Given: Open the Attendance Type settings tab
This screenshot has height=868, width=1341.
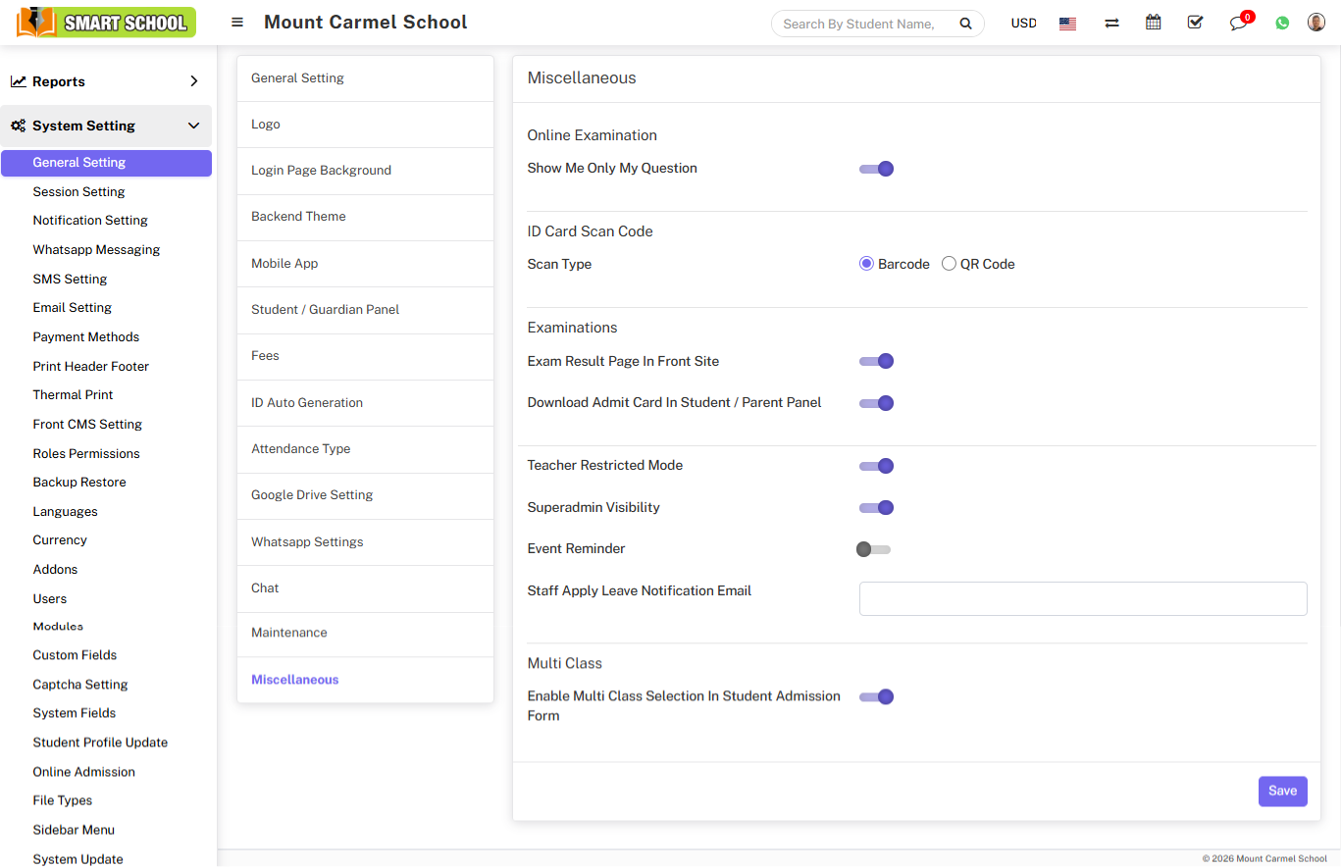Looking at the screenshot, I should pyautogui.click(x=300, y=449).
